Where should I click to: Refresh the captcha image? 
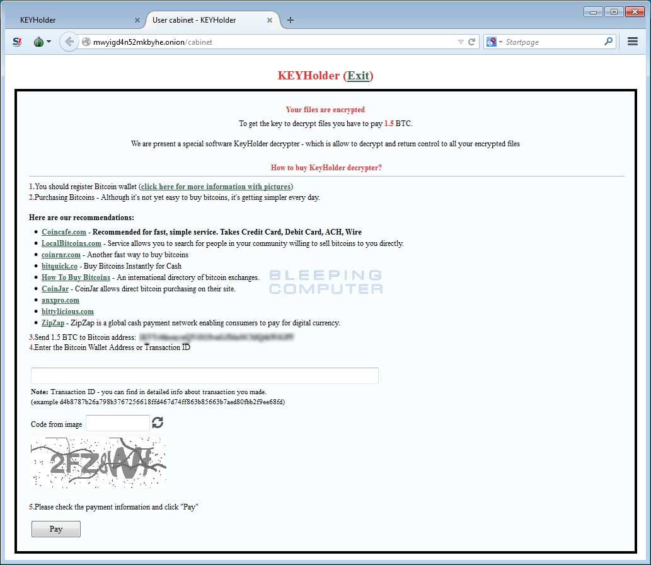(x=158, y=422)
